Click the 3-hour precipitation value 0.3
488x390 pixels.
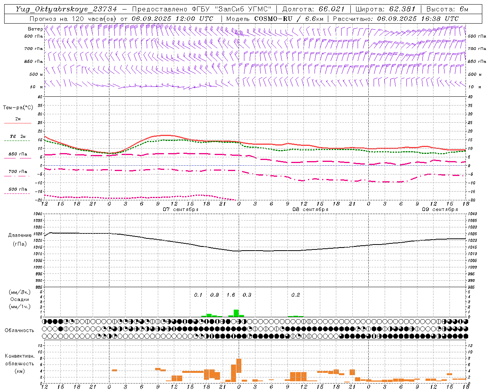pos(247,295)
